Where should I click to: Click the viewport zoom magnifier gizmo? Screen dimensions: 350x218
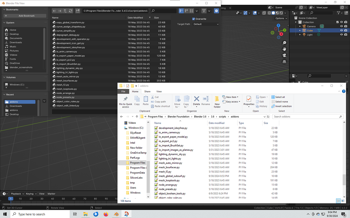(285, 43)
